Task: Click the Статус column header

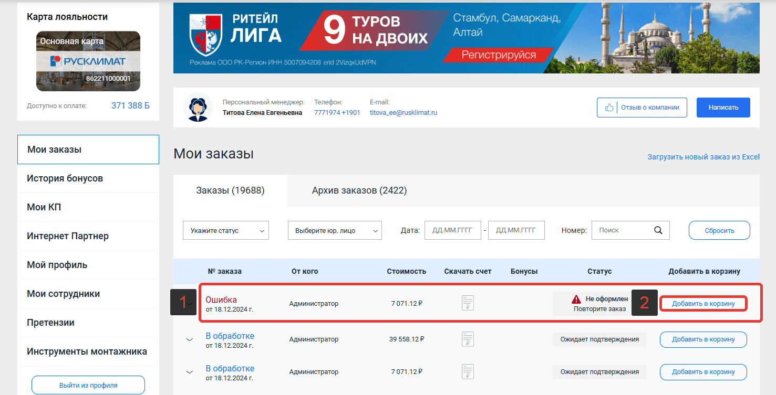Action: coord(599,271)
